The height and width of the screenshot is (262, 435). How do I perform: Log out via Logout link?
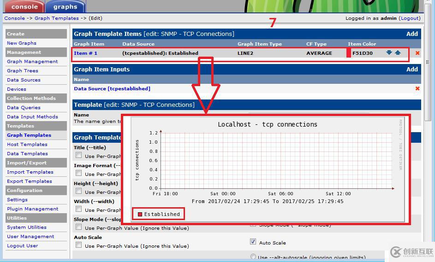(410, 18)
